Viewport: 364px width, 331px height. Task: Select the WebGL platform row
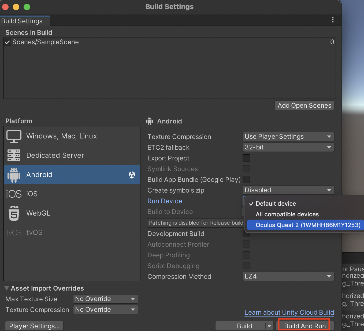click(x=72, y=213)
